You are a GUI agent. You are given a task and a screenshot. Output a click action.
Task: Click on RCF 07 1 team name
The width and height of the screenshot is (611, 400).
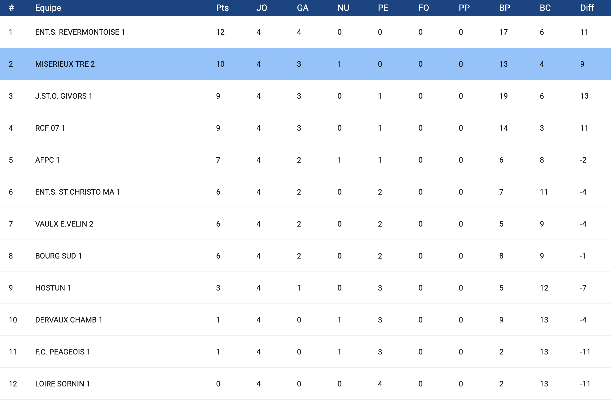point(50,128)
